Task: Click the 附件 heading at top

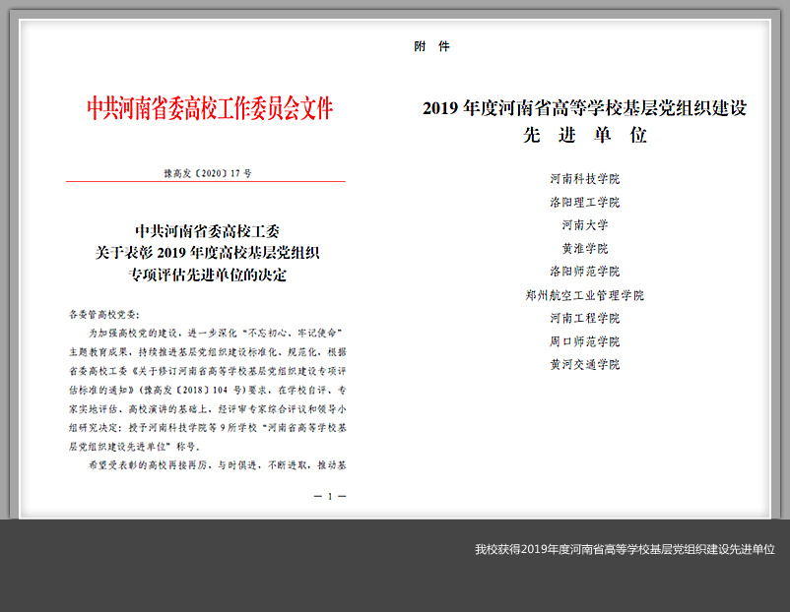Action: 431,47
